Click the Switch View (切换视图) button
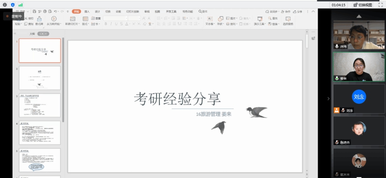386x178 pixels. [x=363, y=5]
